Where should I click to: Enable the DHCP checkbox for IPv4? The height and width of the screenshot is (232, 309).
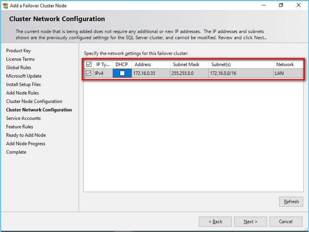coord(122,73)
